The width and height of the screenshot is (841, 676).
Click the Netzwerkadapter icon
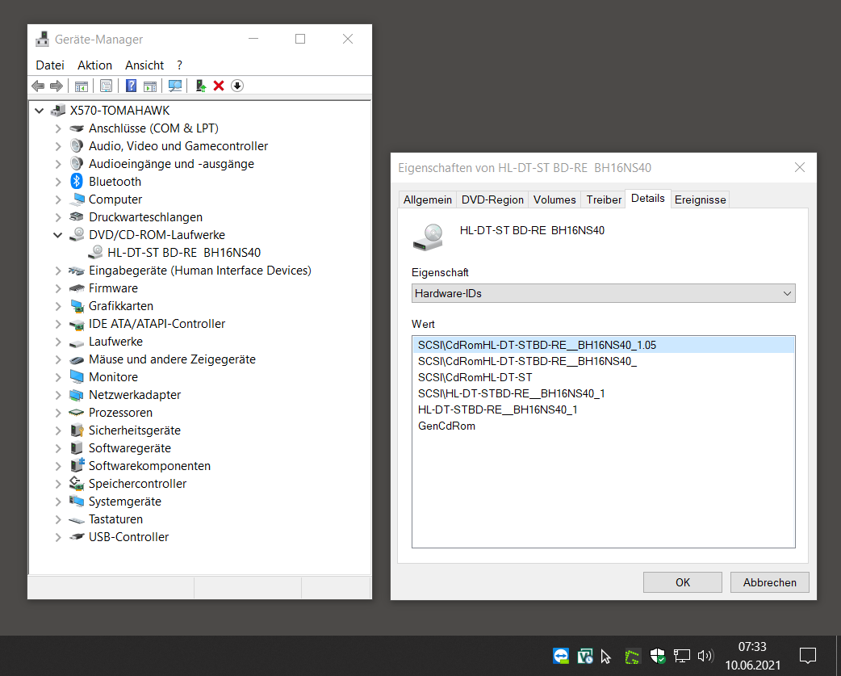[x=77, y=395]
